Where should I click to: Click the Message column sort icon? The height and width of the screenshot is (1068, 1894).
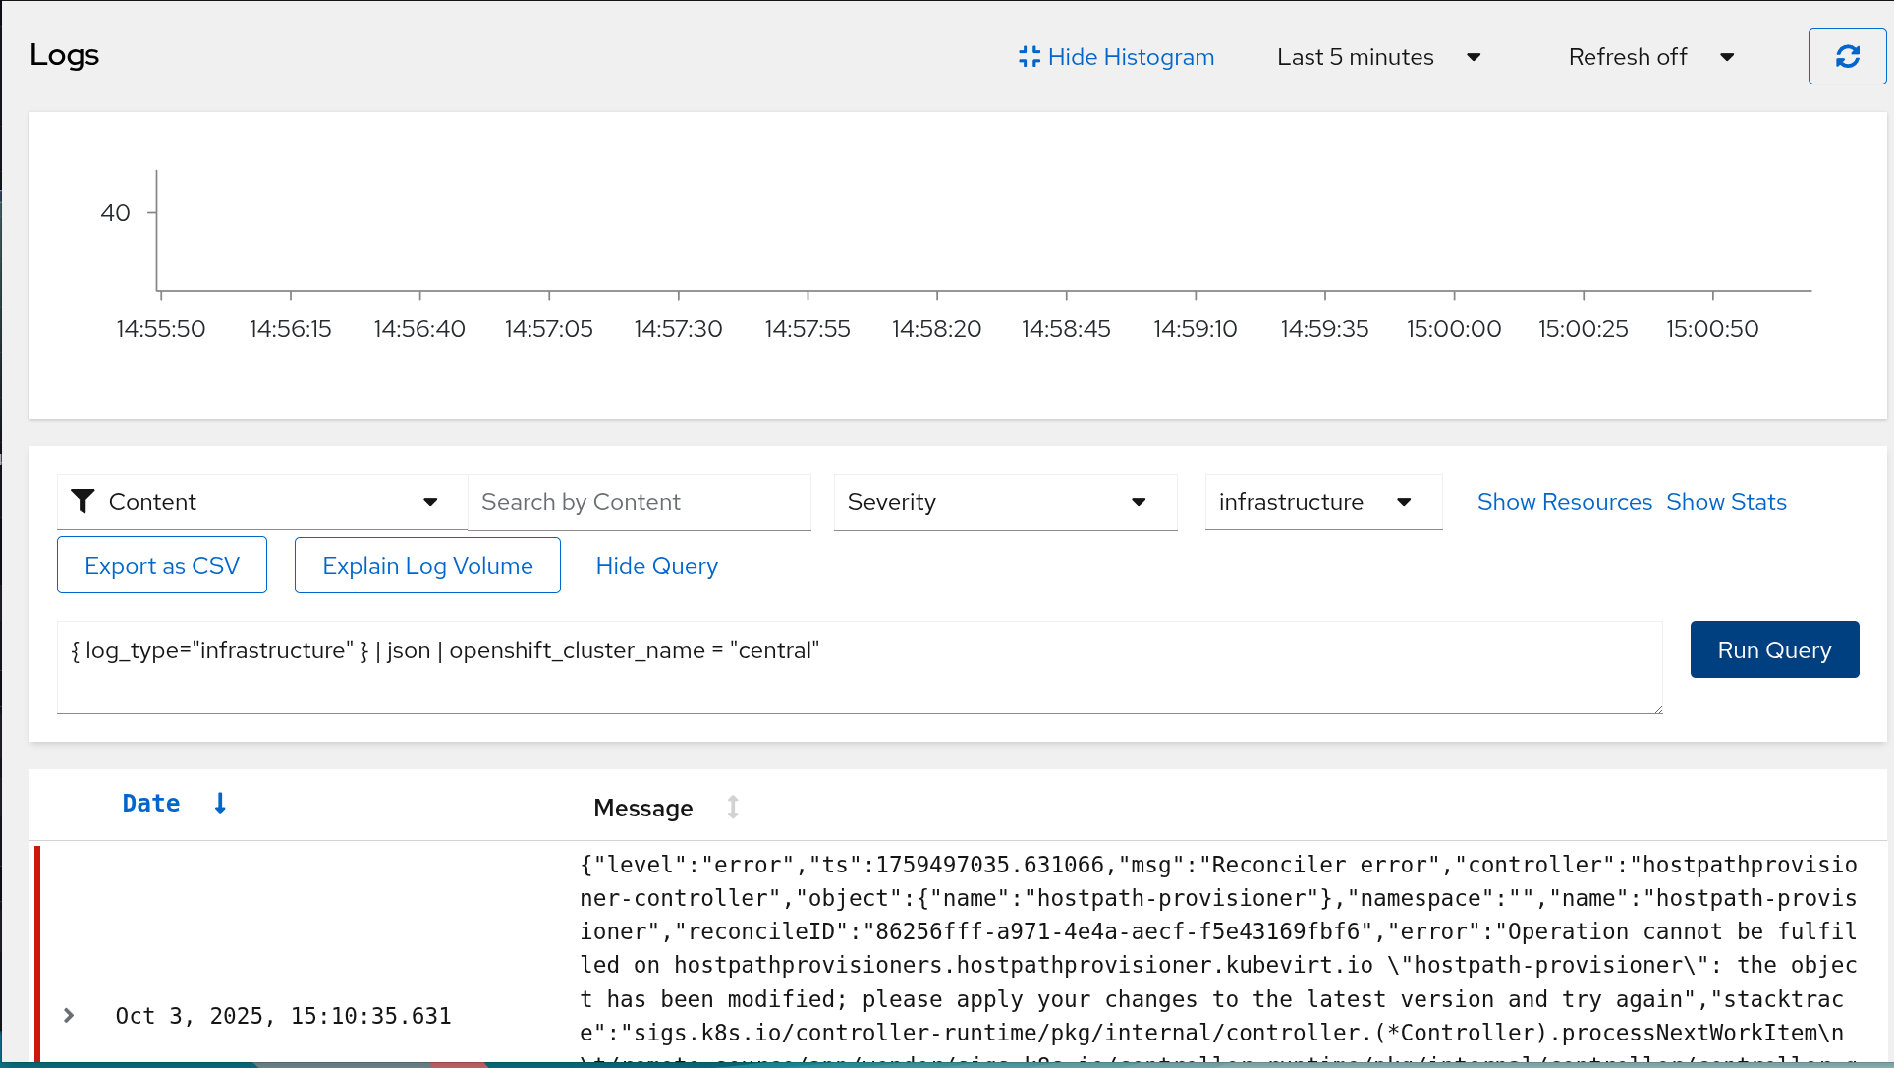733,808
